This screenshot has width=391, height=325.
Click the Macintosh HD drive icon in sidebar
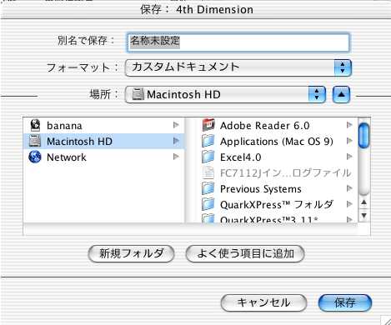click(35, 141)
